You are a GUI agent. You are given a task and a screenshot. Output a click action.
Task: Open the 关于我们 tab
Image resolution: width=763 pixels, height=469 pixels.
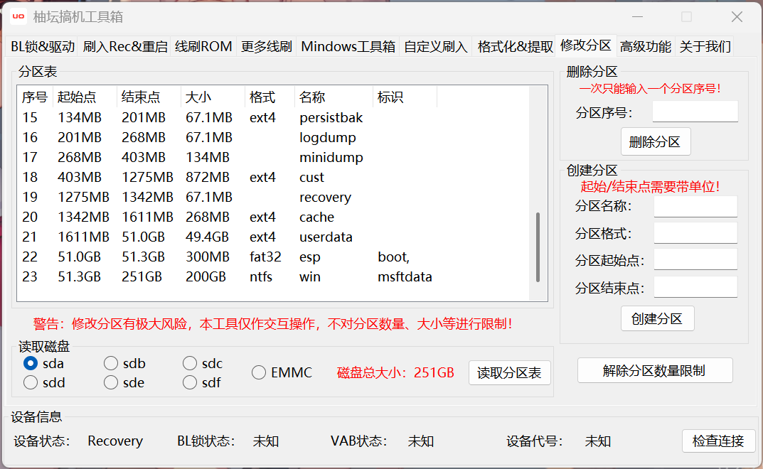tap(705, 47)
